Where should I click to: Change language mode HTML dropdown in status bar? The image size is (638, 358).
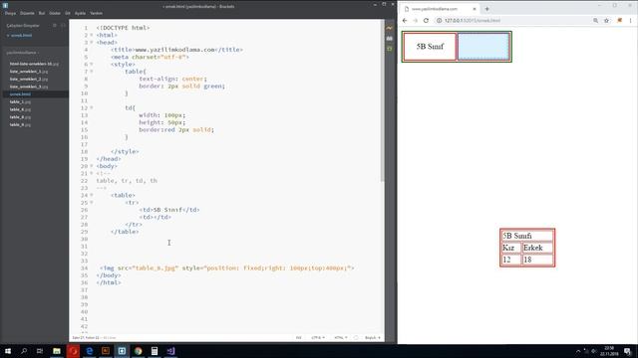coord(341,338)
